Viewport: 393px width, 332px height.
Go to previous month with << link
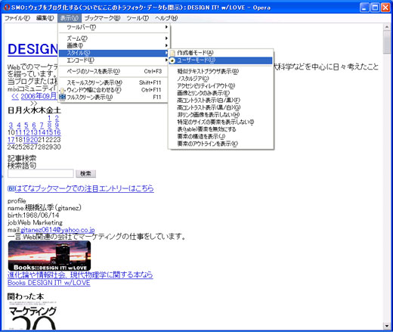click(x=15, y=97)
